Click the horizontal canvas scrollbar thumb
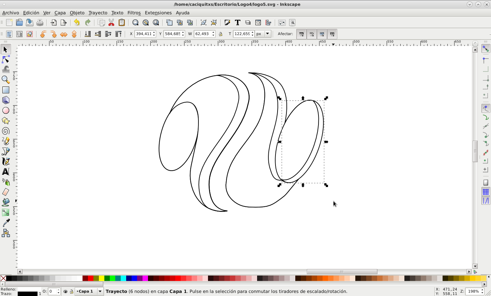The height and width of the screenshot is (296, 491). click(x=342, y=272)
